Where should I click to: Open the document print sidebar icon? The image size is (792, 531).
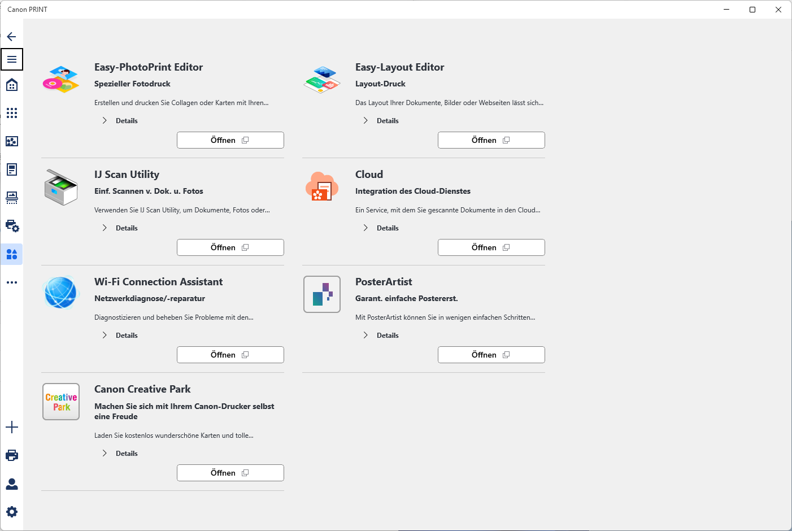(x=12, y=169)
